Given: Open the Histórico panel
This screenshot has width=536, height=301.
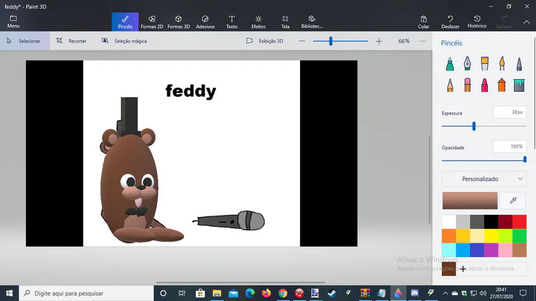Looking at the screenshot, I should point(477,22).
